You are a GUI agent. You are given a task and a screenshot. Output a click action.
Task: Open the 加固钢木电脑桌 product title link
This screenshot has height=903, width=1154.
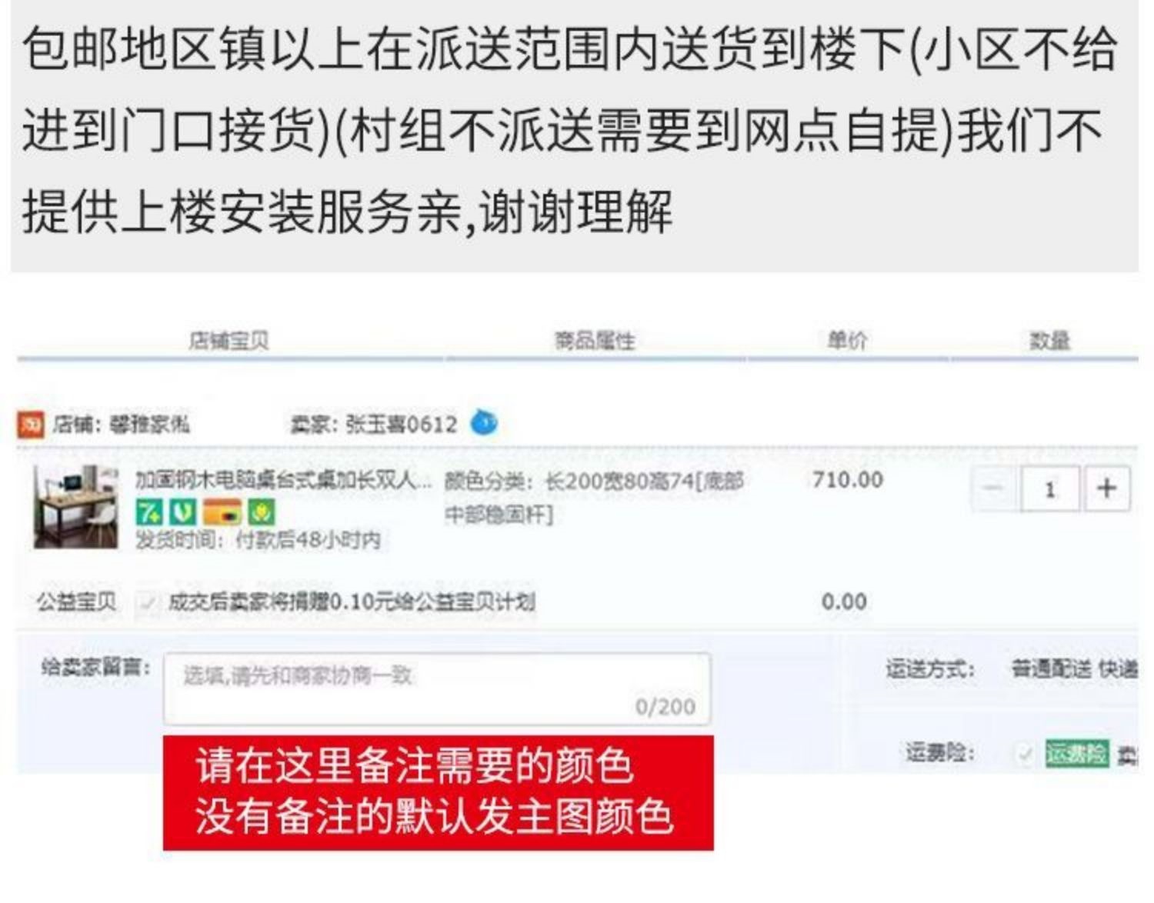[283, 481]
